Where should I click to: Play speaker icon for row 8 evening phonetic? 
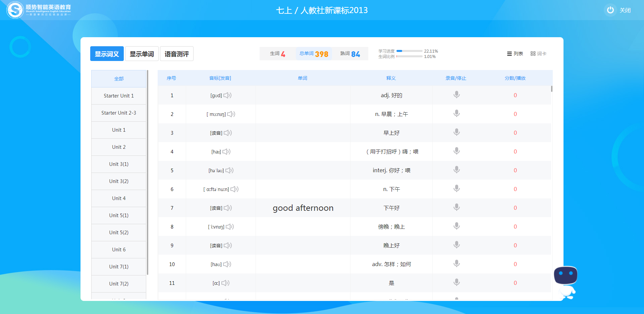coord(230,227)
